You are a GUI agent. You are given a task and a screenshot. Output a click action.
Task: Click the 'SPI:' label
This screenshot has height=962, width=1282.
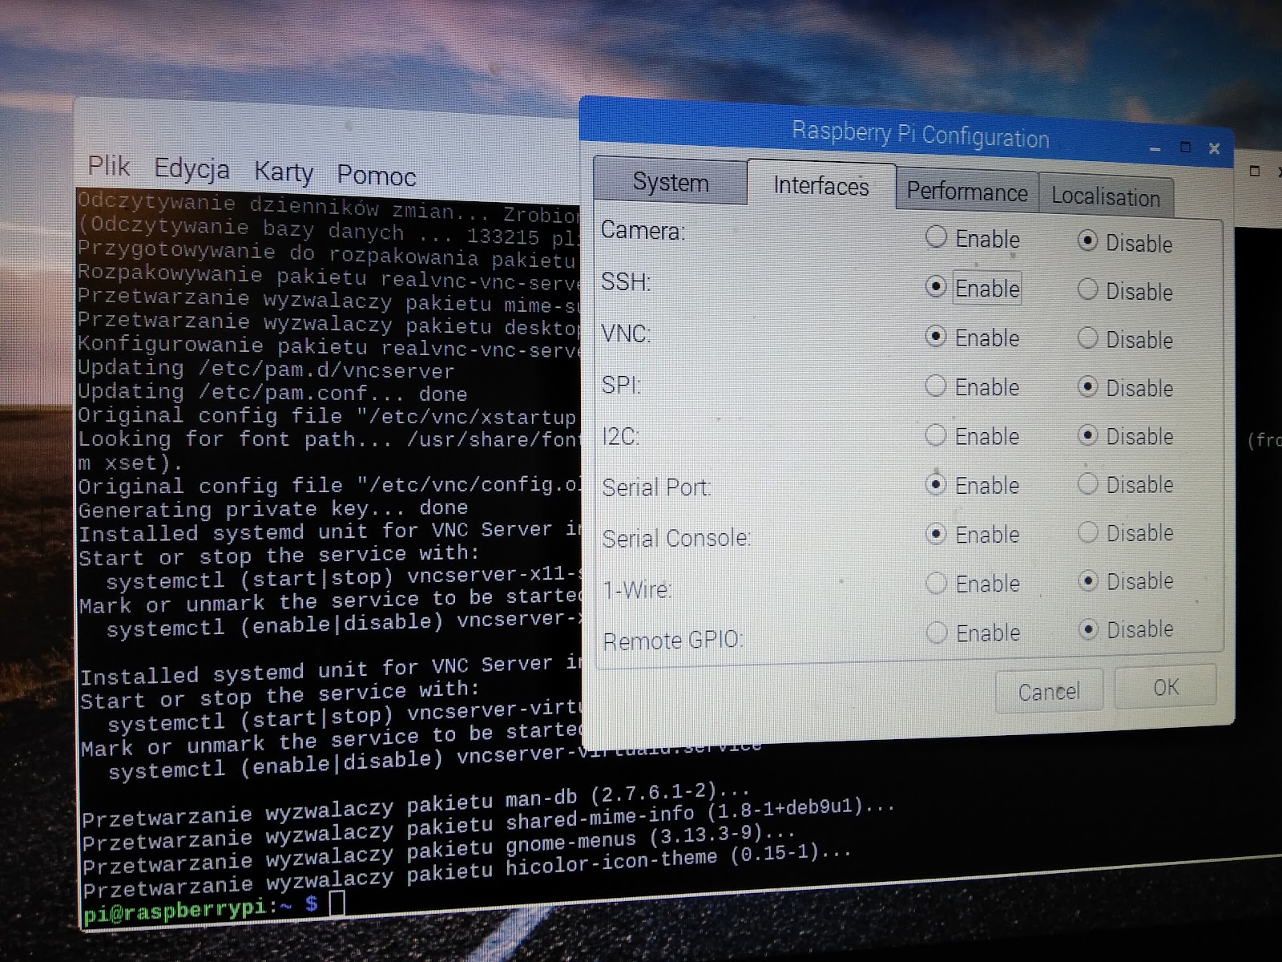pyautogui.click(x=622, y=385)
